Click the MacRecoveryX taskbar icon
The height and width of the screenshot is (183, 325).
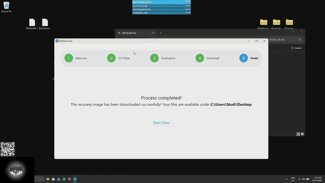click(75, 179)
